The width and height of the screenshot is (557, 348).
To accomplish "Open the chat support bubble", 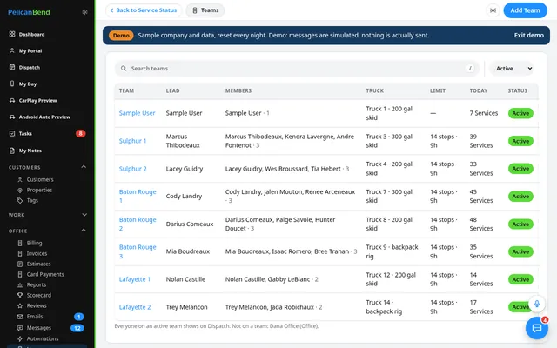I will point(537,327).
